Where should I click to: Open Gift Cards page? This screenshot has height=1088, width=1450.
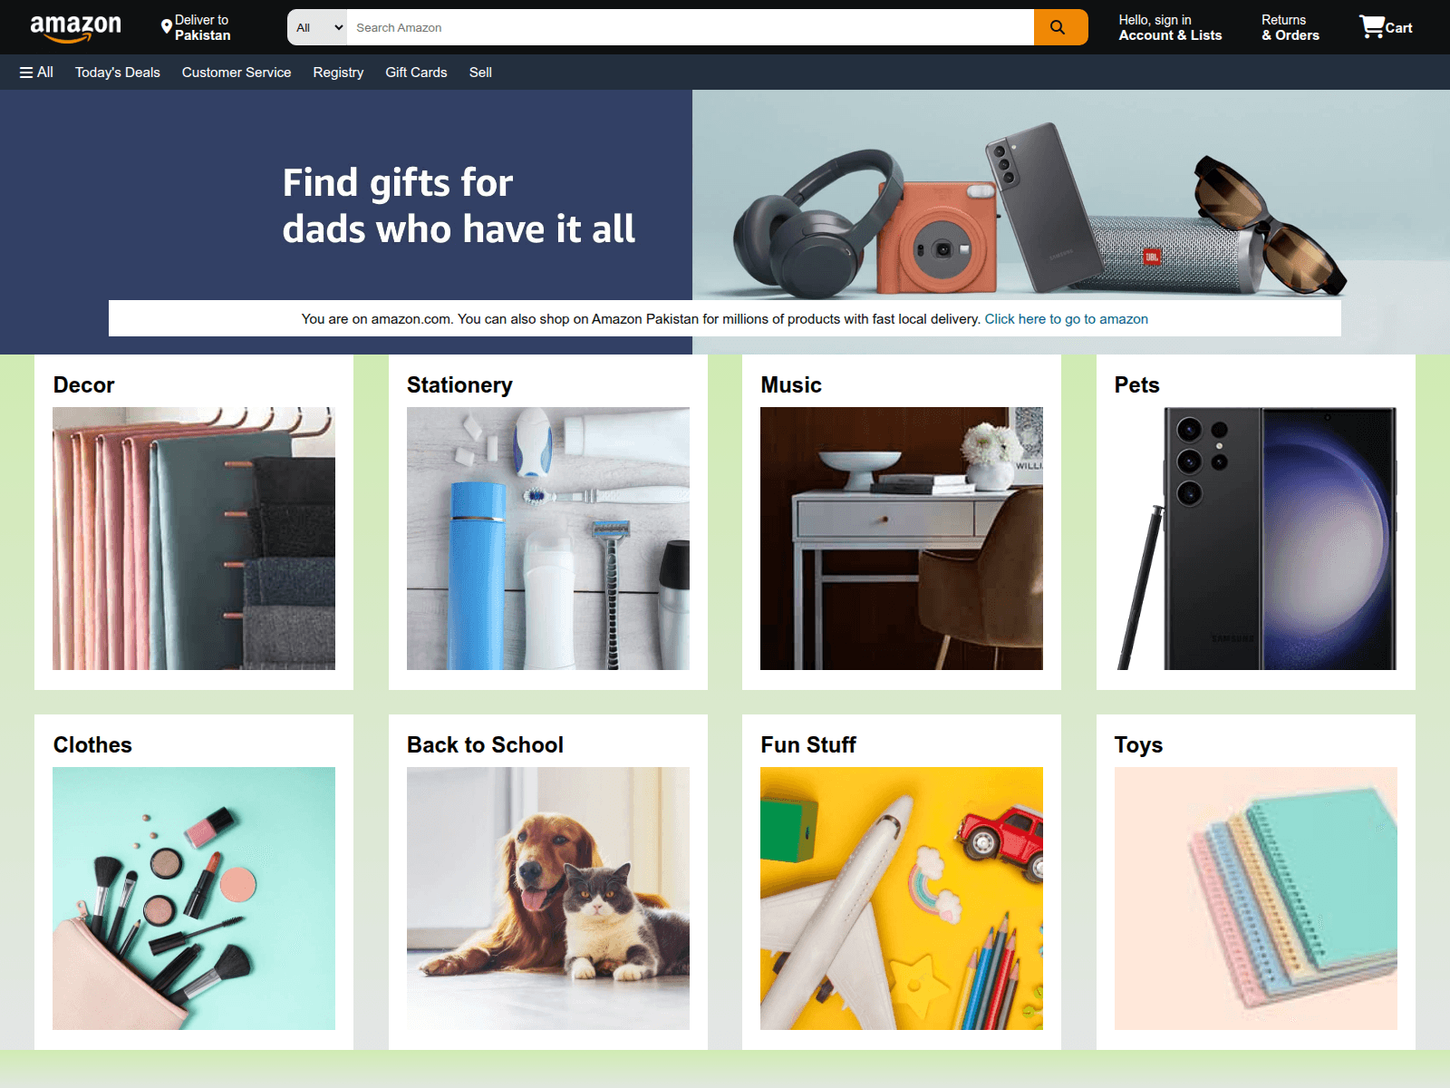point(416,73)
